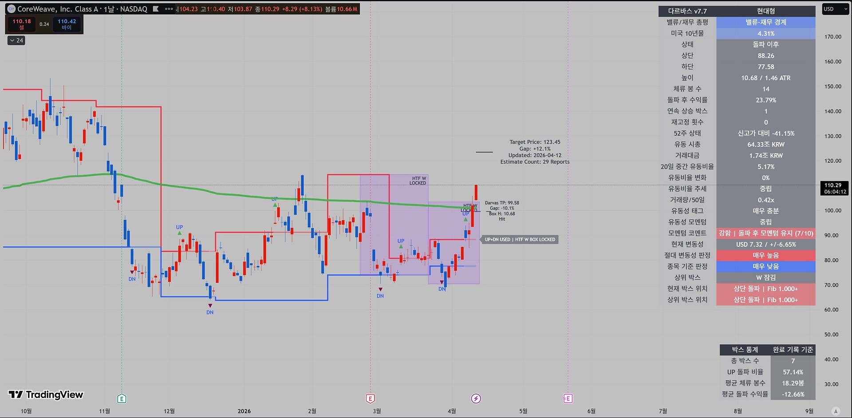Click the flag icon beside NASDAQ
The width and height of the screenshot is (852, 418).
pos(156,9)
